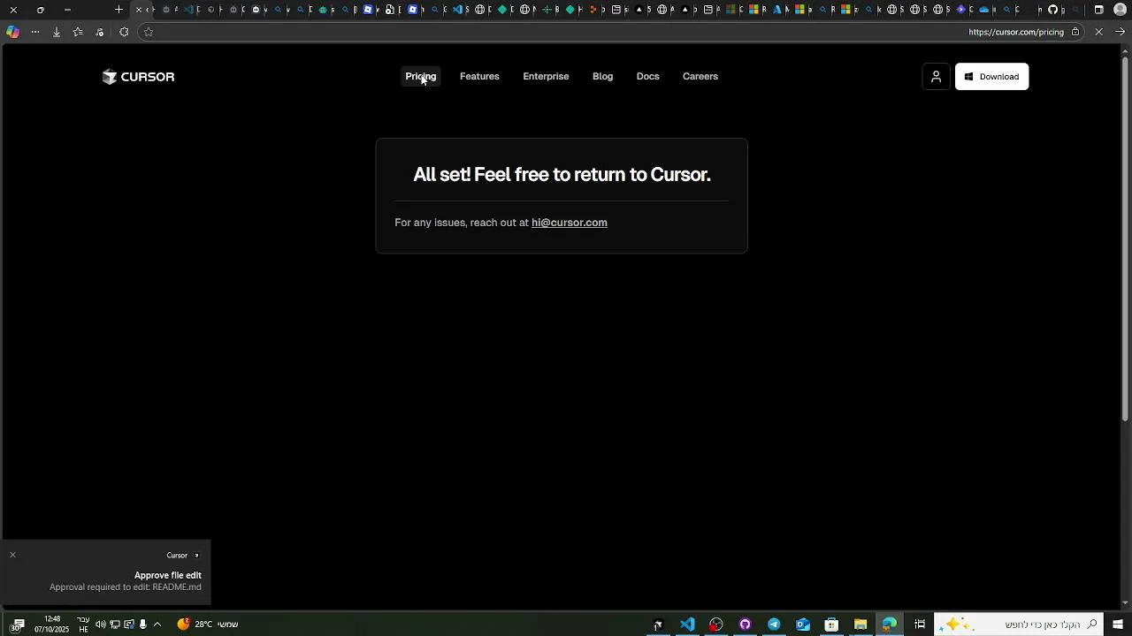The image size is (1132, 636).
Task: Open Copilot from the browser toolbar
Action: pos(12,32)
